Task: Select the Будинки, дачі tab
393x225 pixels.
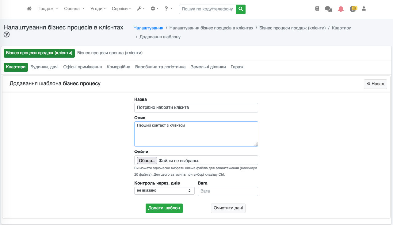Action: [44, 67]
